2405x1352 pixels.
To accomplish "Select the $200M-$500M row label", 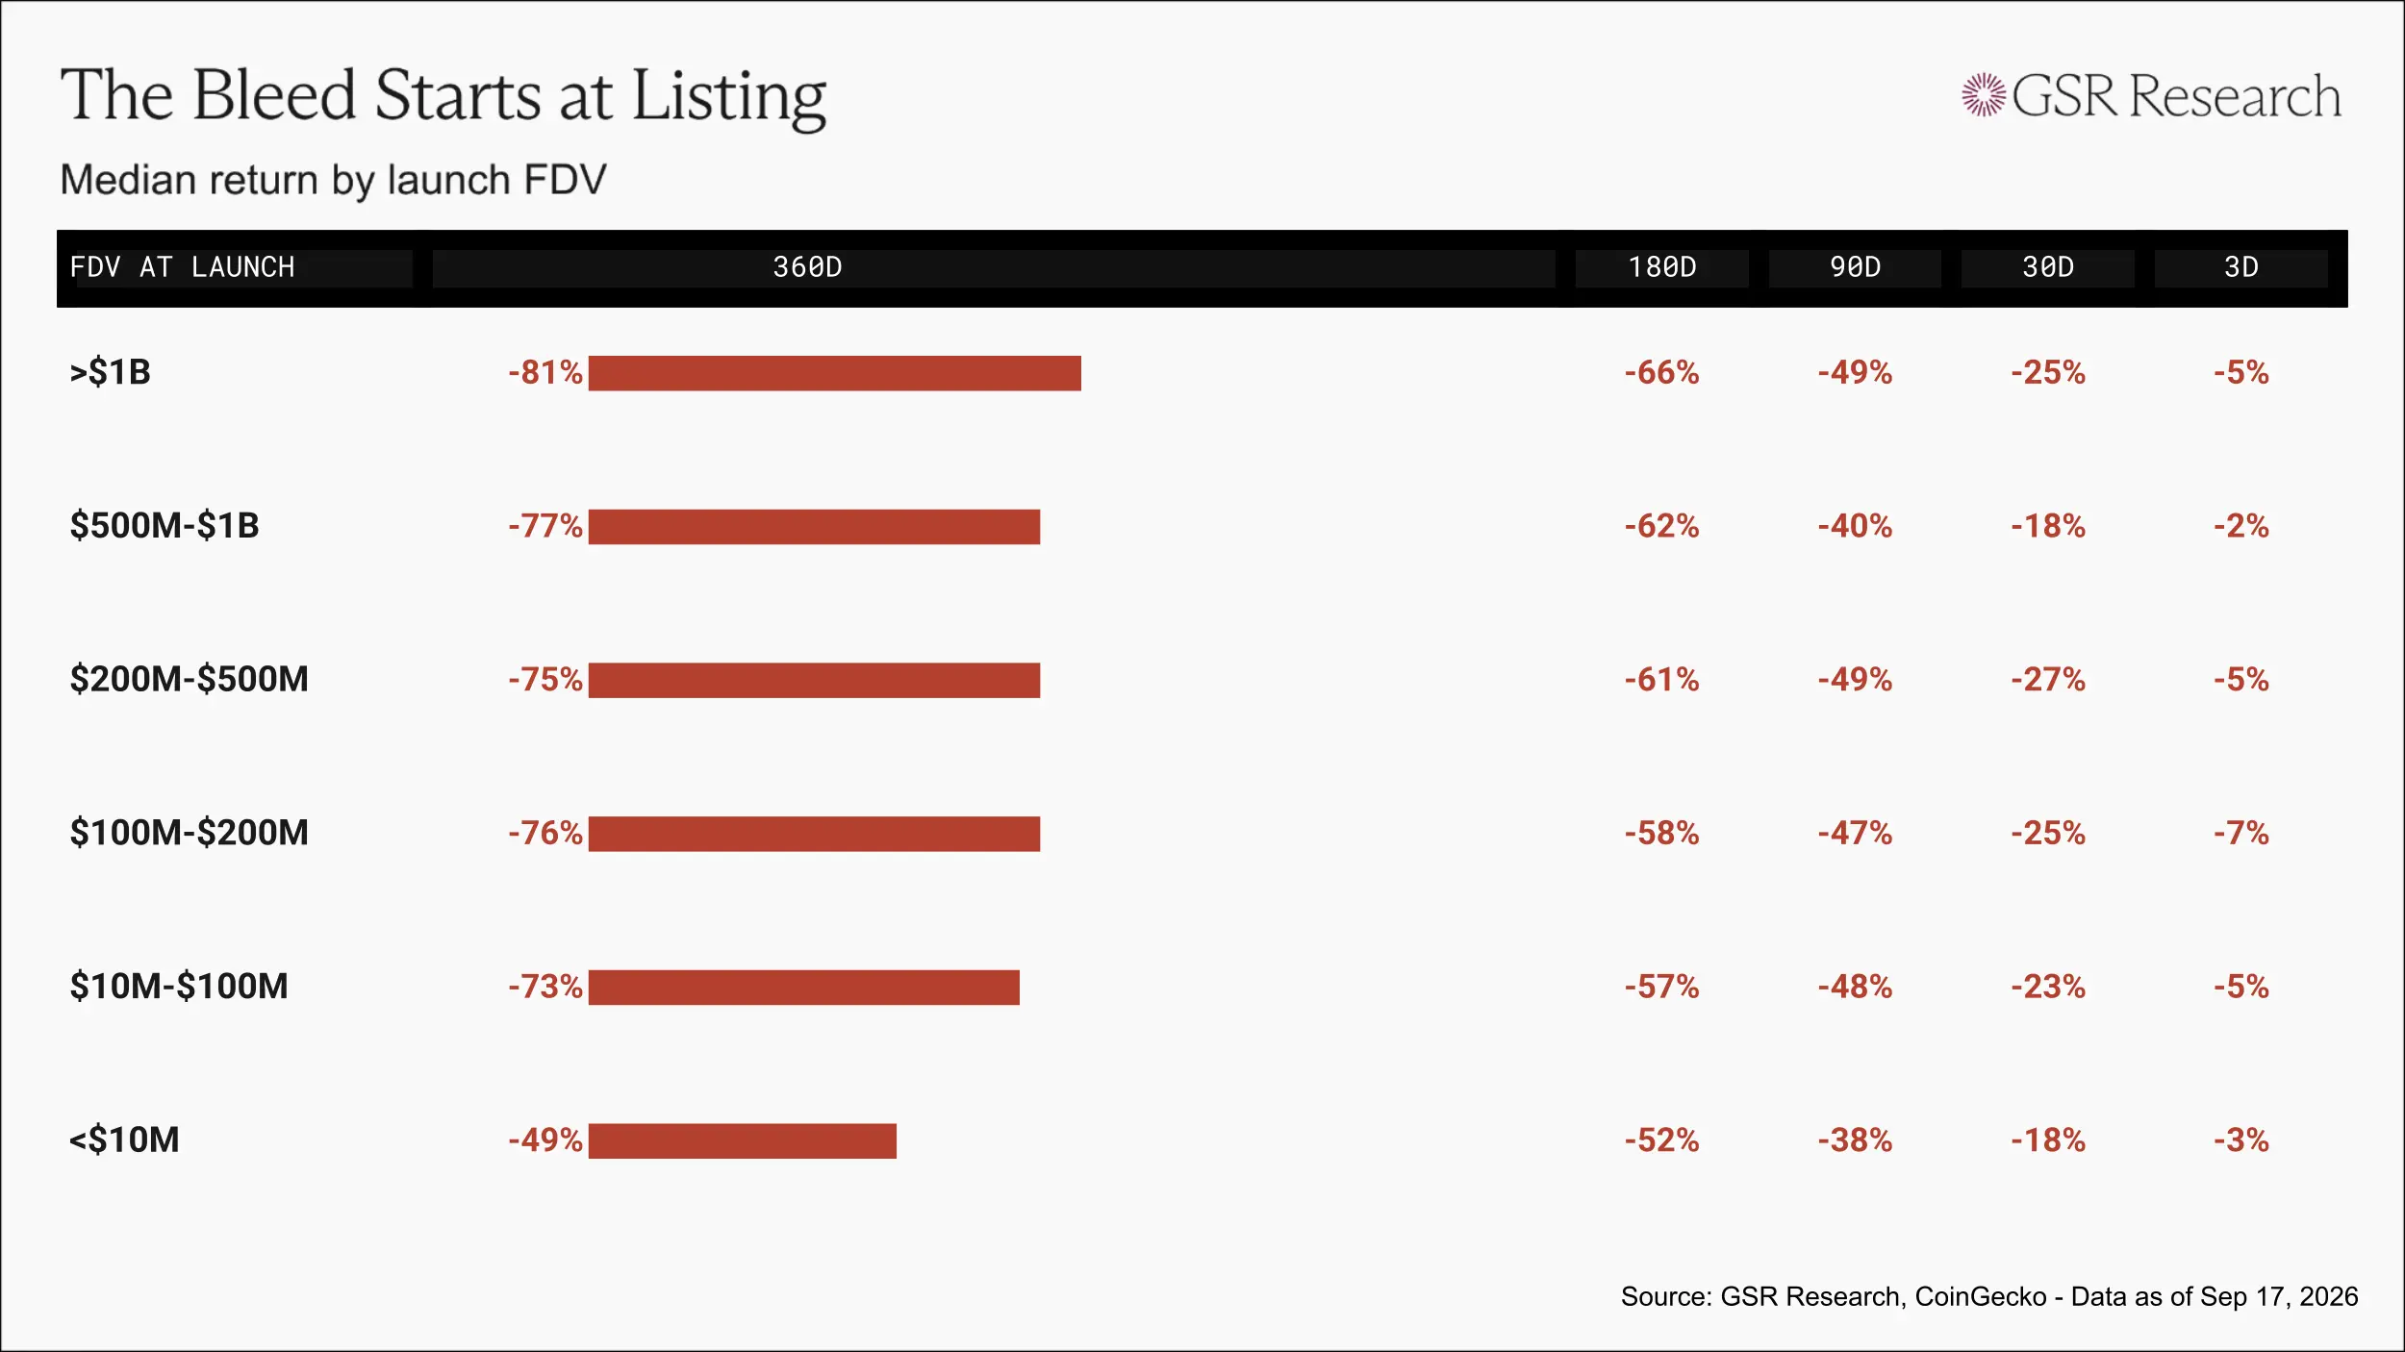I will 189,679.
